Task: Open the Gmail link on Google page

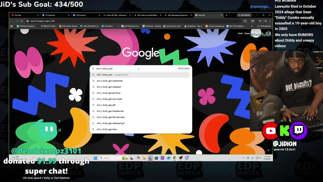Action: click(x=240, y=33)
